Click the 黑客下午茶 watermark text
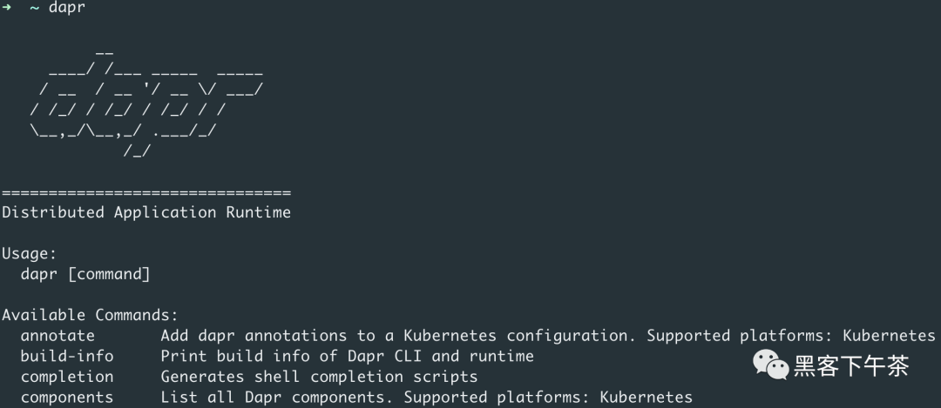This screenshot has width=941, height=408. click(850, 366)
